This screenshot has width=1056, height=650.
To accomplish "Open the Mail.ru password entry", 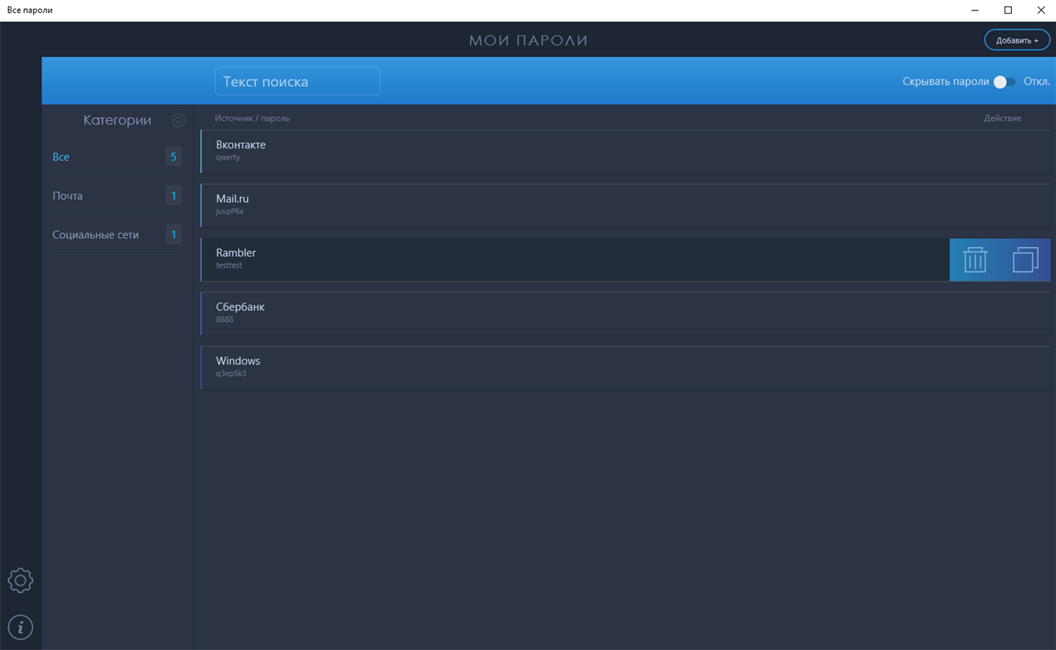I will click(x=625, y=205).
